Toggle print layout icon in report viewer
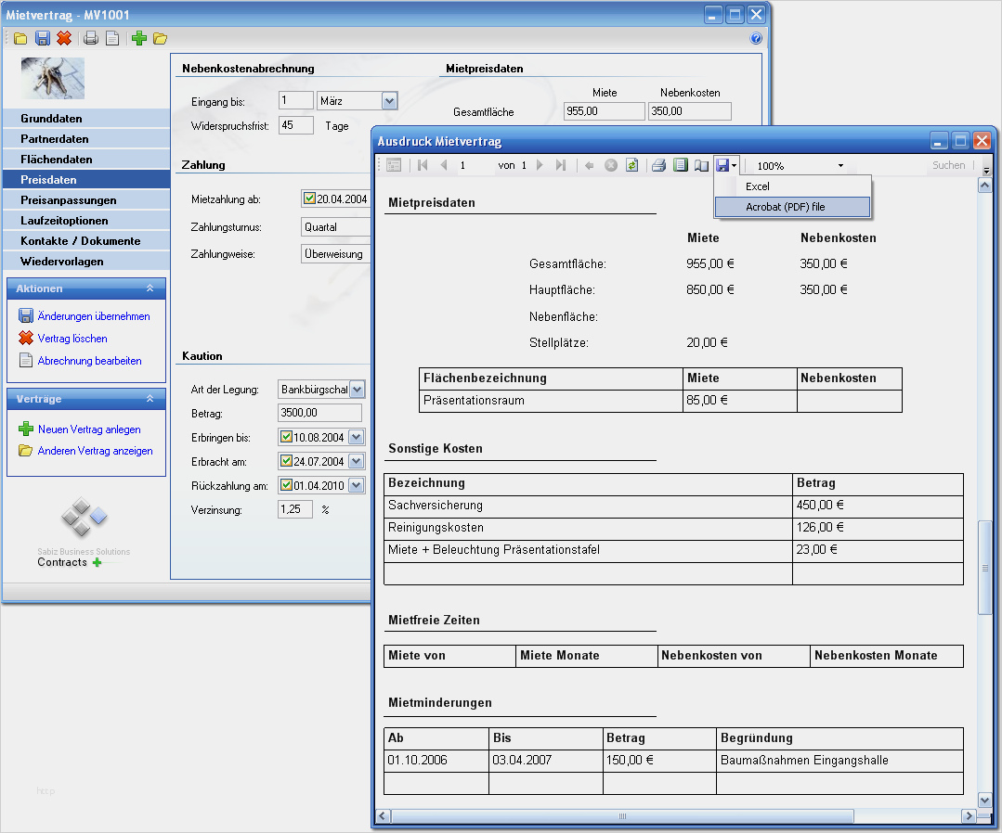Screen dimensions: 1002x833 tap(681, 165)
